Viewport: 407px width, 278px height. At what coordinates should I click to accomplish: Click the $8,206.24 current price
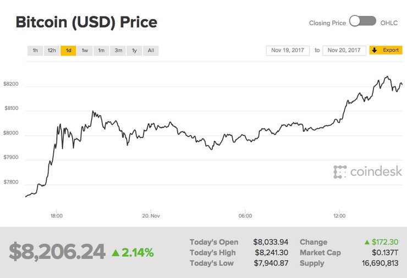tap(57, 252)
